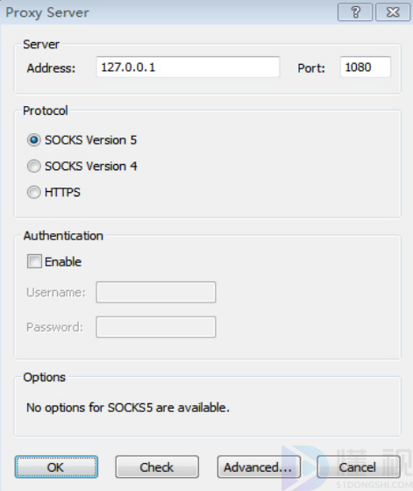Confirm settings with the OK button
This screenshot has width=413, height=491.
(56, 466)
